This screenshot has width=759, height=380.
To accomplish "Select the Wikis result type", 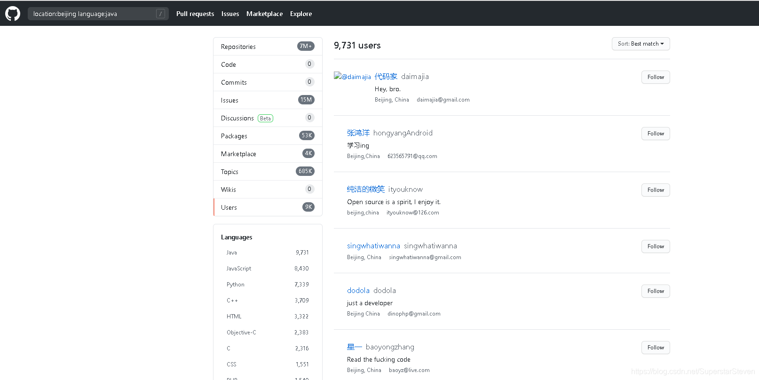I will (268, 190).
